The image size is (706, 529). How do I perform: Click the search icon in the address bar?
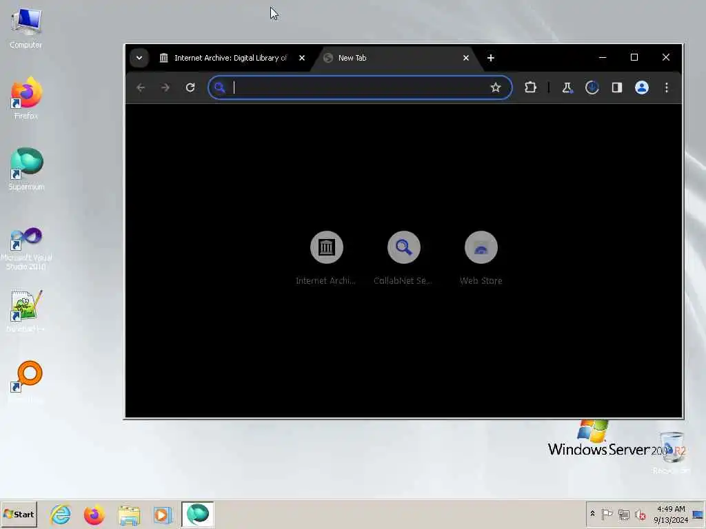(x=220, y=87)
